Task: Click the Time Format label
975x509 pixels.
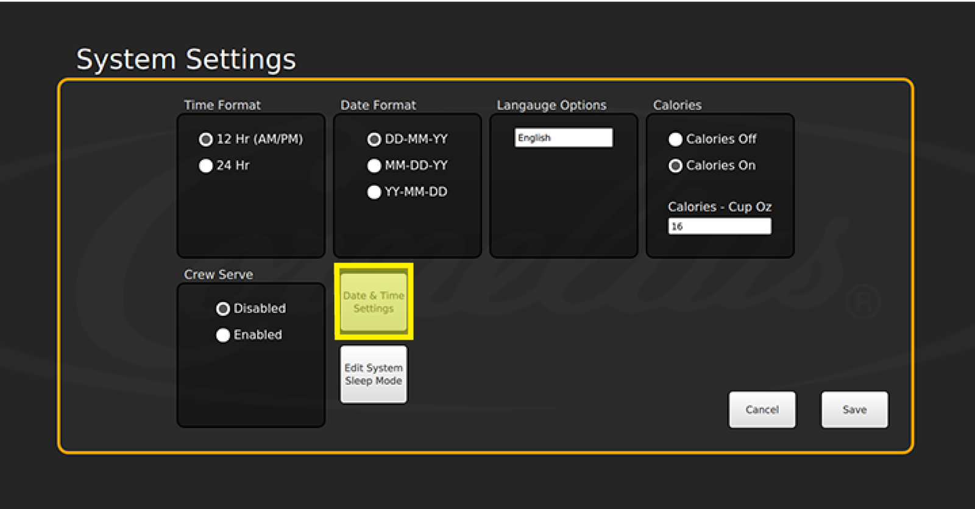Action: click(222, 105)
